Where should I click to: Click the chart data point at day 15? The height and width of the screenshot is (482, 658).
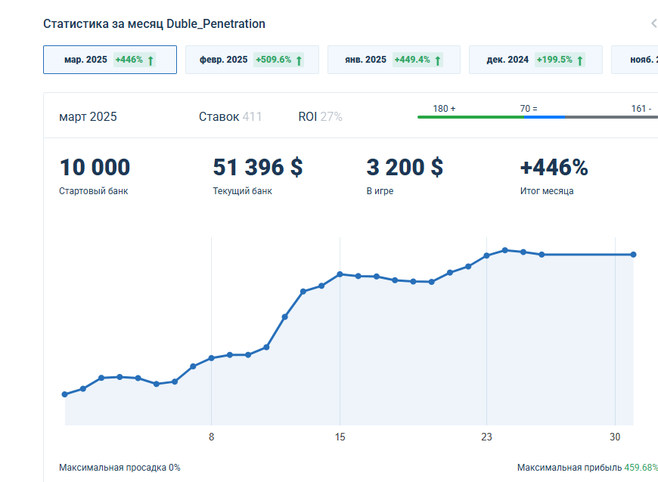pyautogui.click(x=340, y=274)
